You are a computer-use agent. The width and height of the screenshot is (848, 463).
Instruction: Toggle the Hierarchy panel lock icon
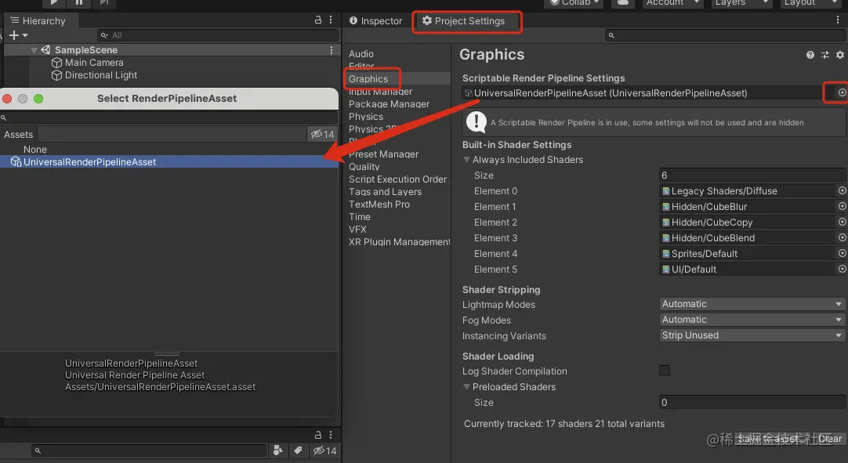pos(318,20)
